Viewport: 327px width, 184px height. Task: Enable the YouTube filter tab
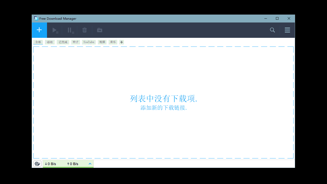coord(89,42)
